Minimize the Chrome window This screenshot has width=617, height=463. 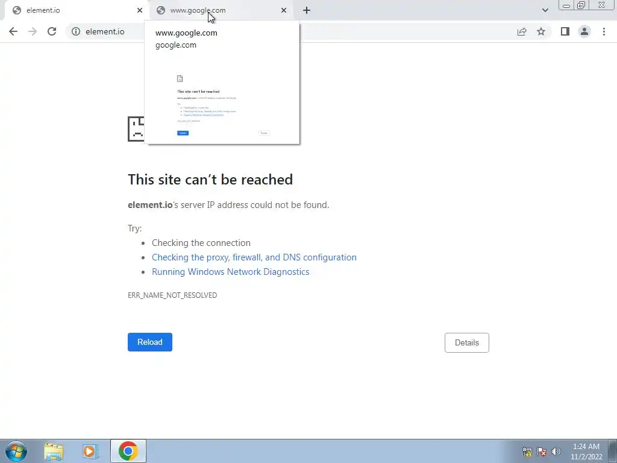(x=566, y=5)
